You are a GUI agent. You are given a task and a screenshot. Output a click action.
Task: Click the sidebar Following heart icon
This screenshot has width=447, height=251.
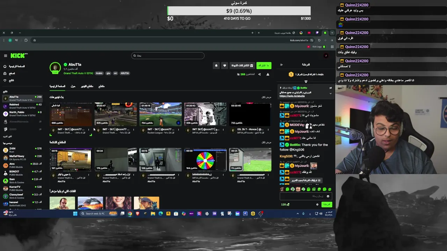(5, 81)
